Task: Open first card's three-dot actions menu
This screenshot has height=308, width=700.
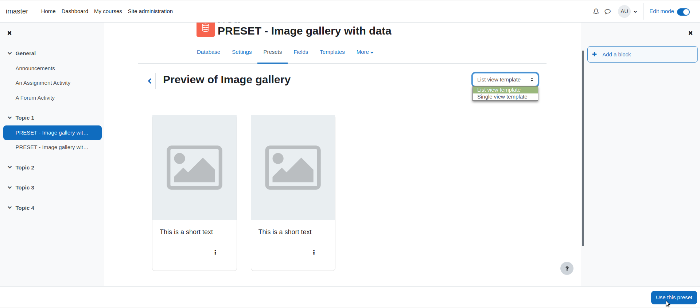Action: pyautogui.click(x=215, y=252)
